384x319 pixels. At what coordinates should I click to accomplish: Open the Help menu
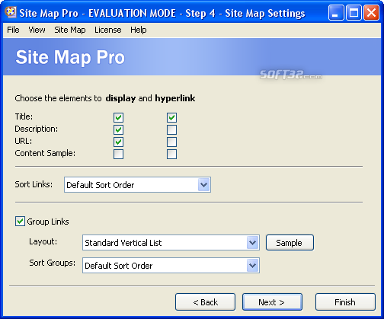(139, 30)
